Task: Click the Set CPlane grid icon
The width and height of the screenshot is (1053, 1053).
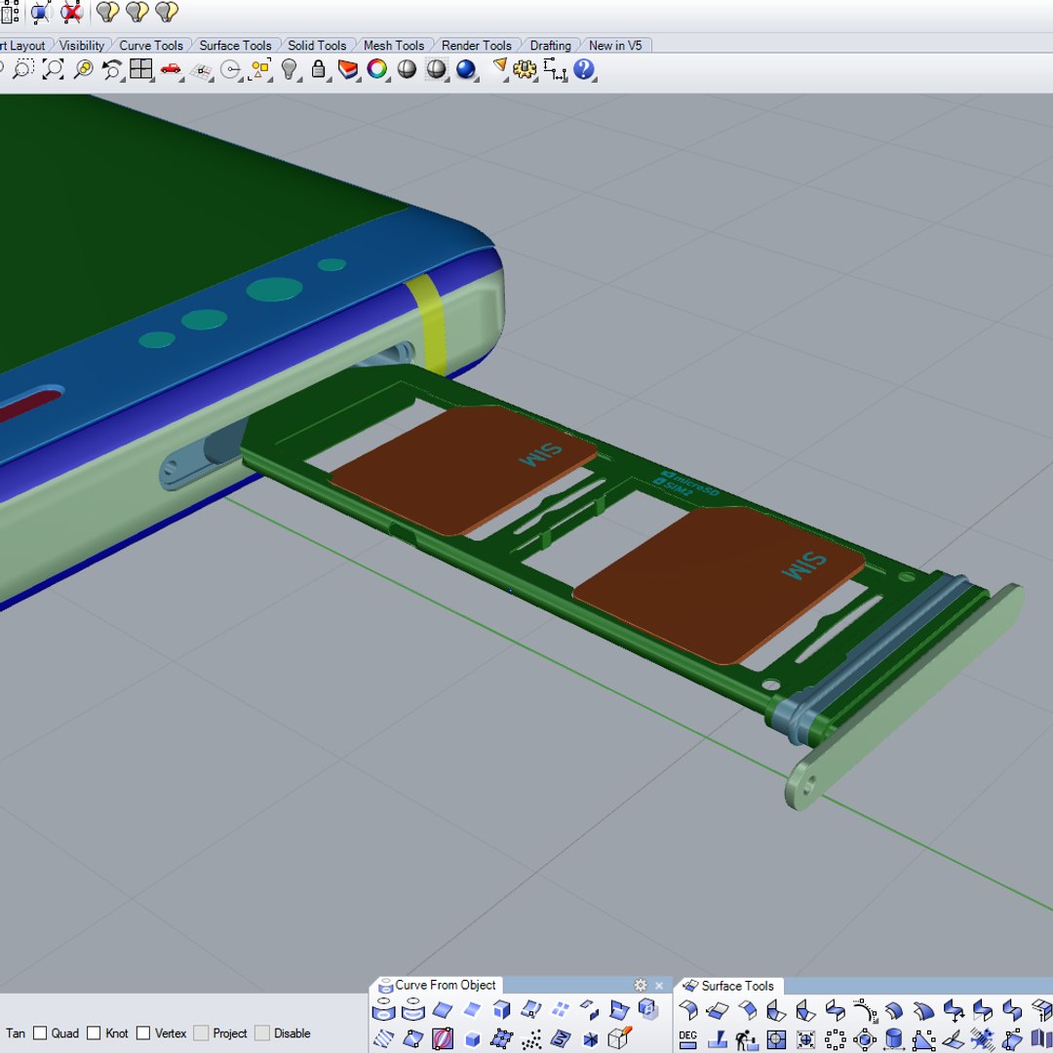Action: [x=201, y=70]
